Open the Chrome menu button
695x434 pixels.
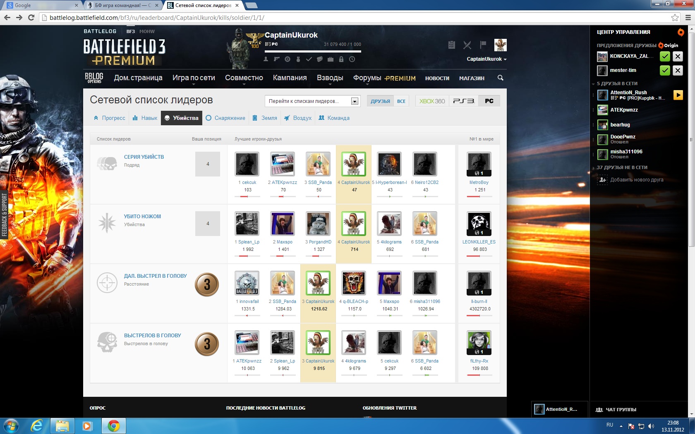tap(688, 17)
